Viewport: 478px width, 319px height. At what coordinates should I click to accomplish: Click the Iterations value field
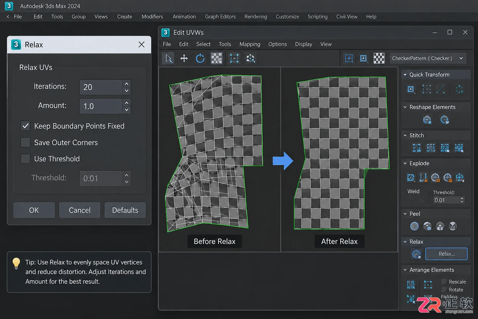(101, 87)
